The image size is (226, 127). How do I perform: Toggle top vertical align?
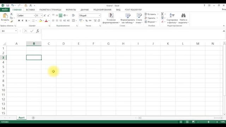tap(53, 15)
